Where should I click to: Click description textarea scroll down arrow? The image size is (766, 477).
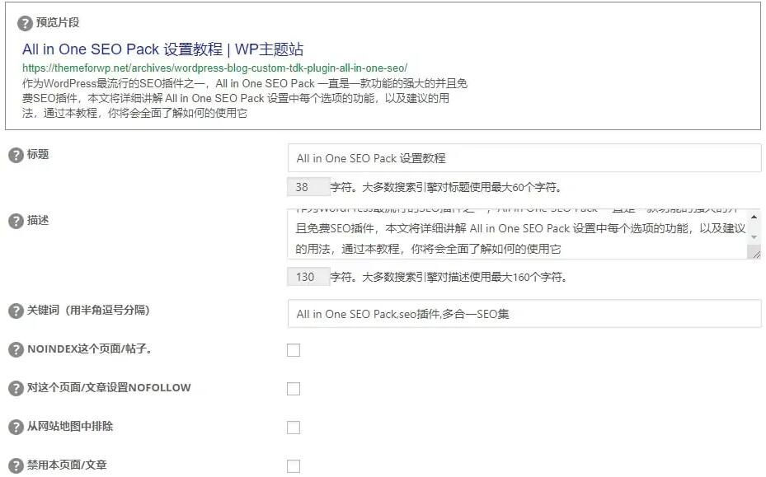(x=754, y=237)
